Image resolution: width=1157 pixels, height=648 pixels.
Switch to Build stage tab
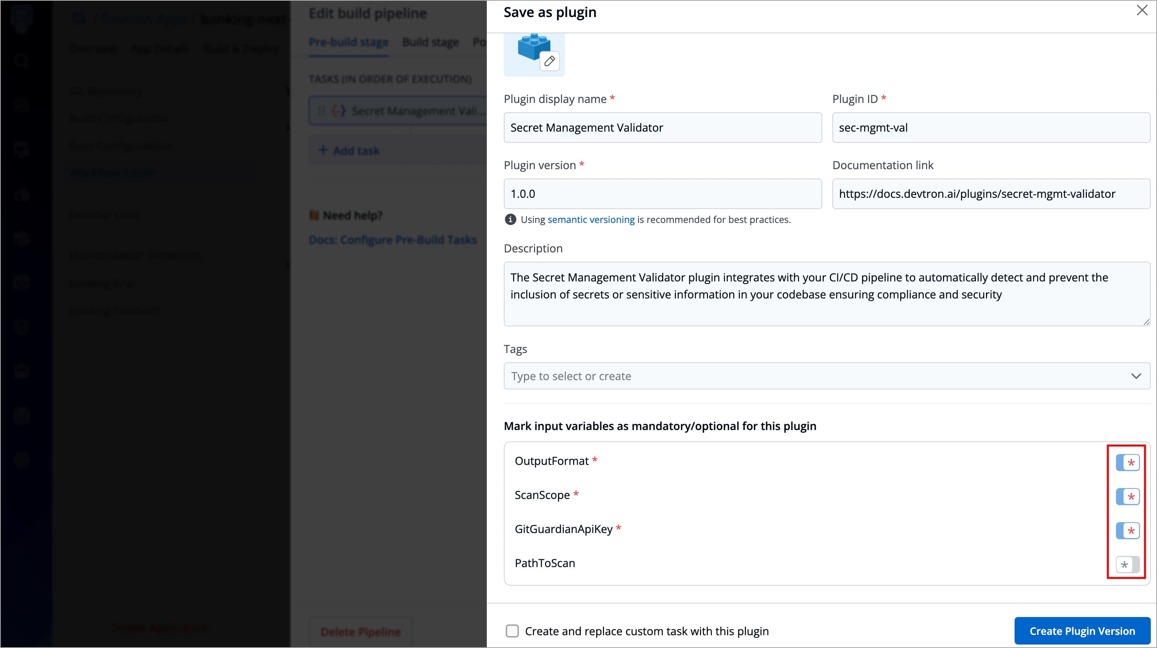click(430, 42)
